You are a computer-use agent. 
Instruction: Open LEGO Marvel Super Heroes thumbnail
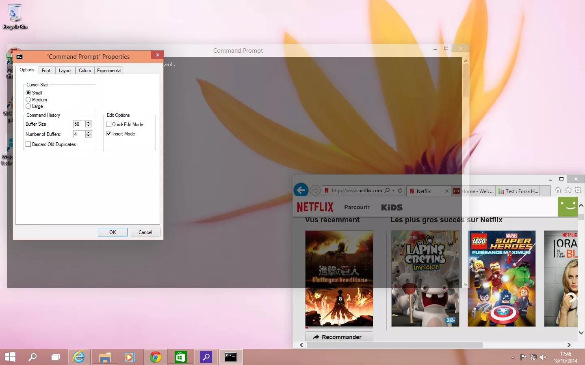502,279
